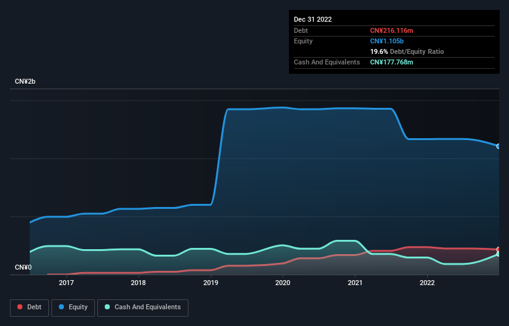Toggle the Debt series legend button
Screen dimensions: 509x326
tap(30, 307)
